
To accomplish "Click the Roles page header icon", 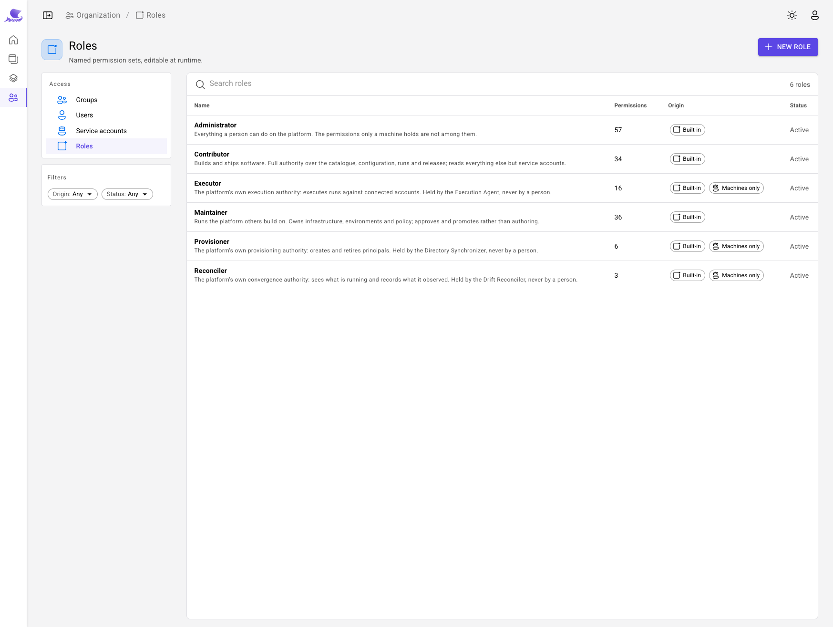I will 52,50.
